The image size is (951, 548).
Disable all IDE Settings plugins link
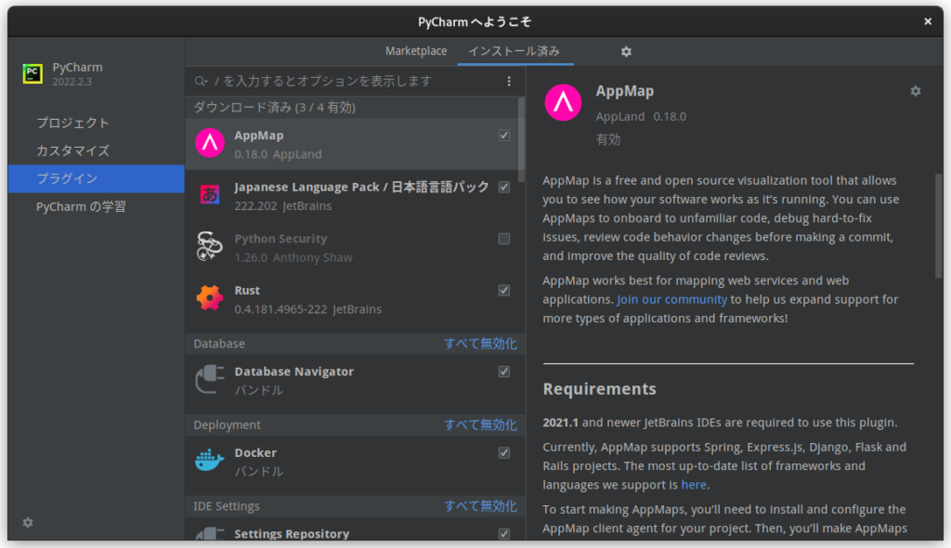[x=480, y=506]
